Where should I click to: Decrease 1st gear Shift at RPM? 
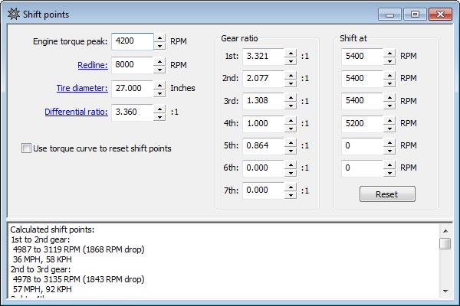pyautogui.click(x=389, y=61)
